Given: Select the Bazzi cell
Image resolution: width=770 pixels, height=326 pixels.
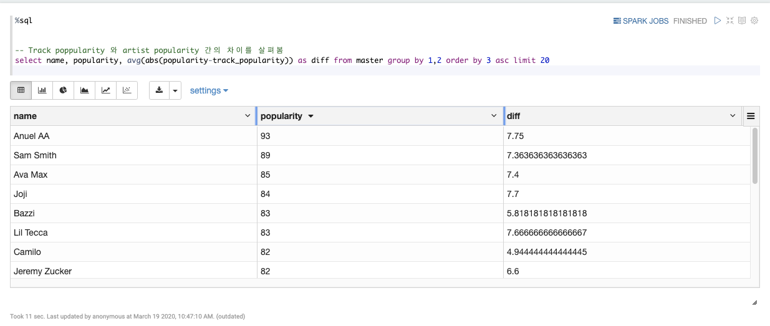Looking at the screenshot, I should [x=133, y=213].
